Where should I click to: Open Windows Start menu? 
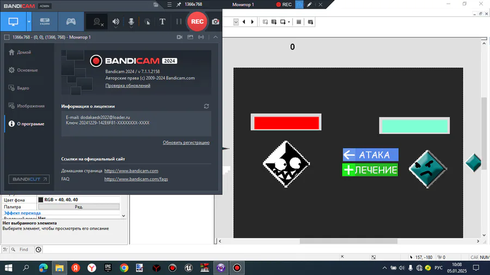tap(8, 268)
